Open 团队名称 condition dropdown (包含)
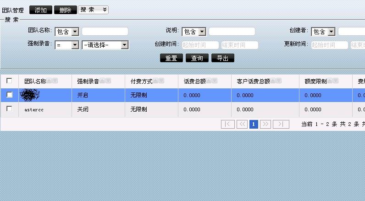 click(67, 32)
